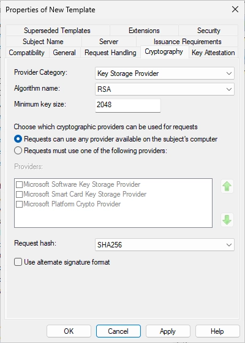Close the Properties of New Template dialog

235,9
